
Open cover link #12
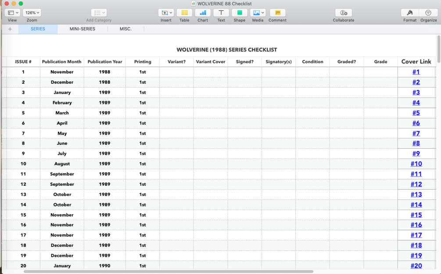coord(416,185)
